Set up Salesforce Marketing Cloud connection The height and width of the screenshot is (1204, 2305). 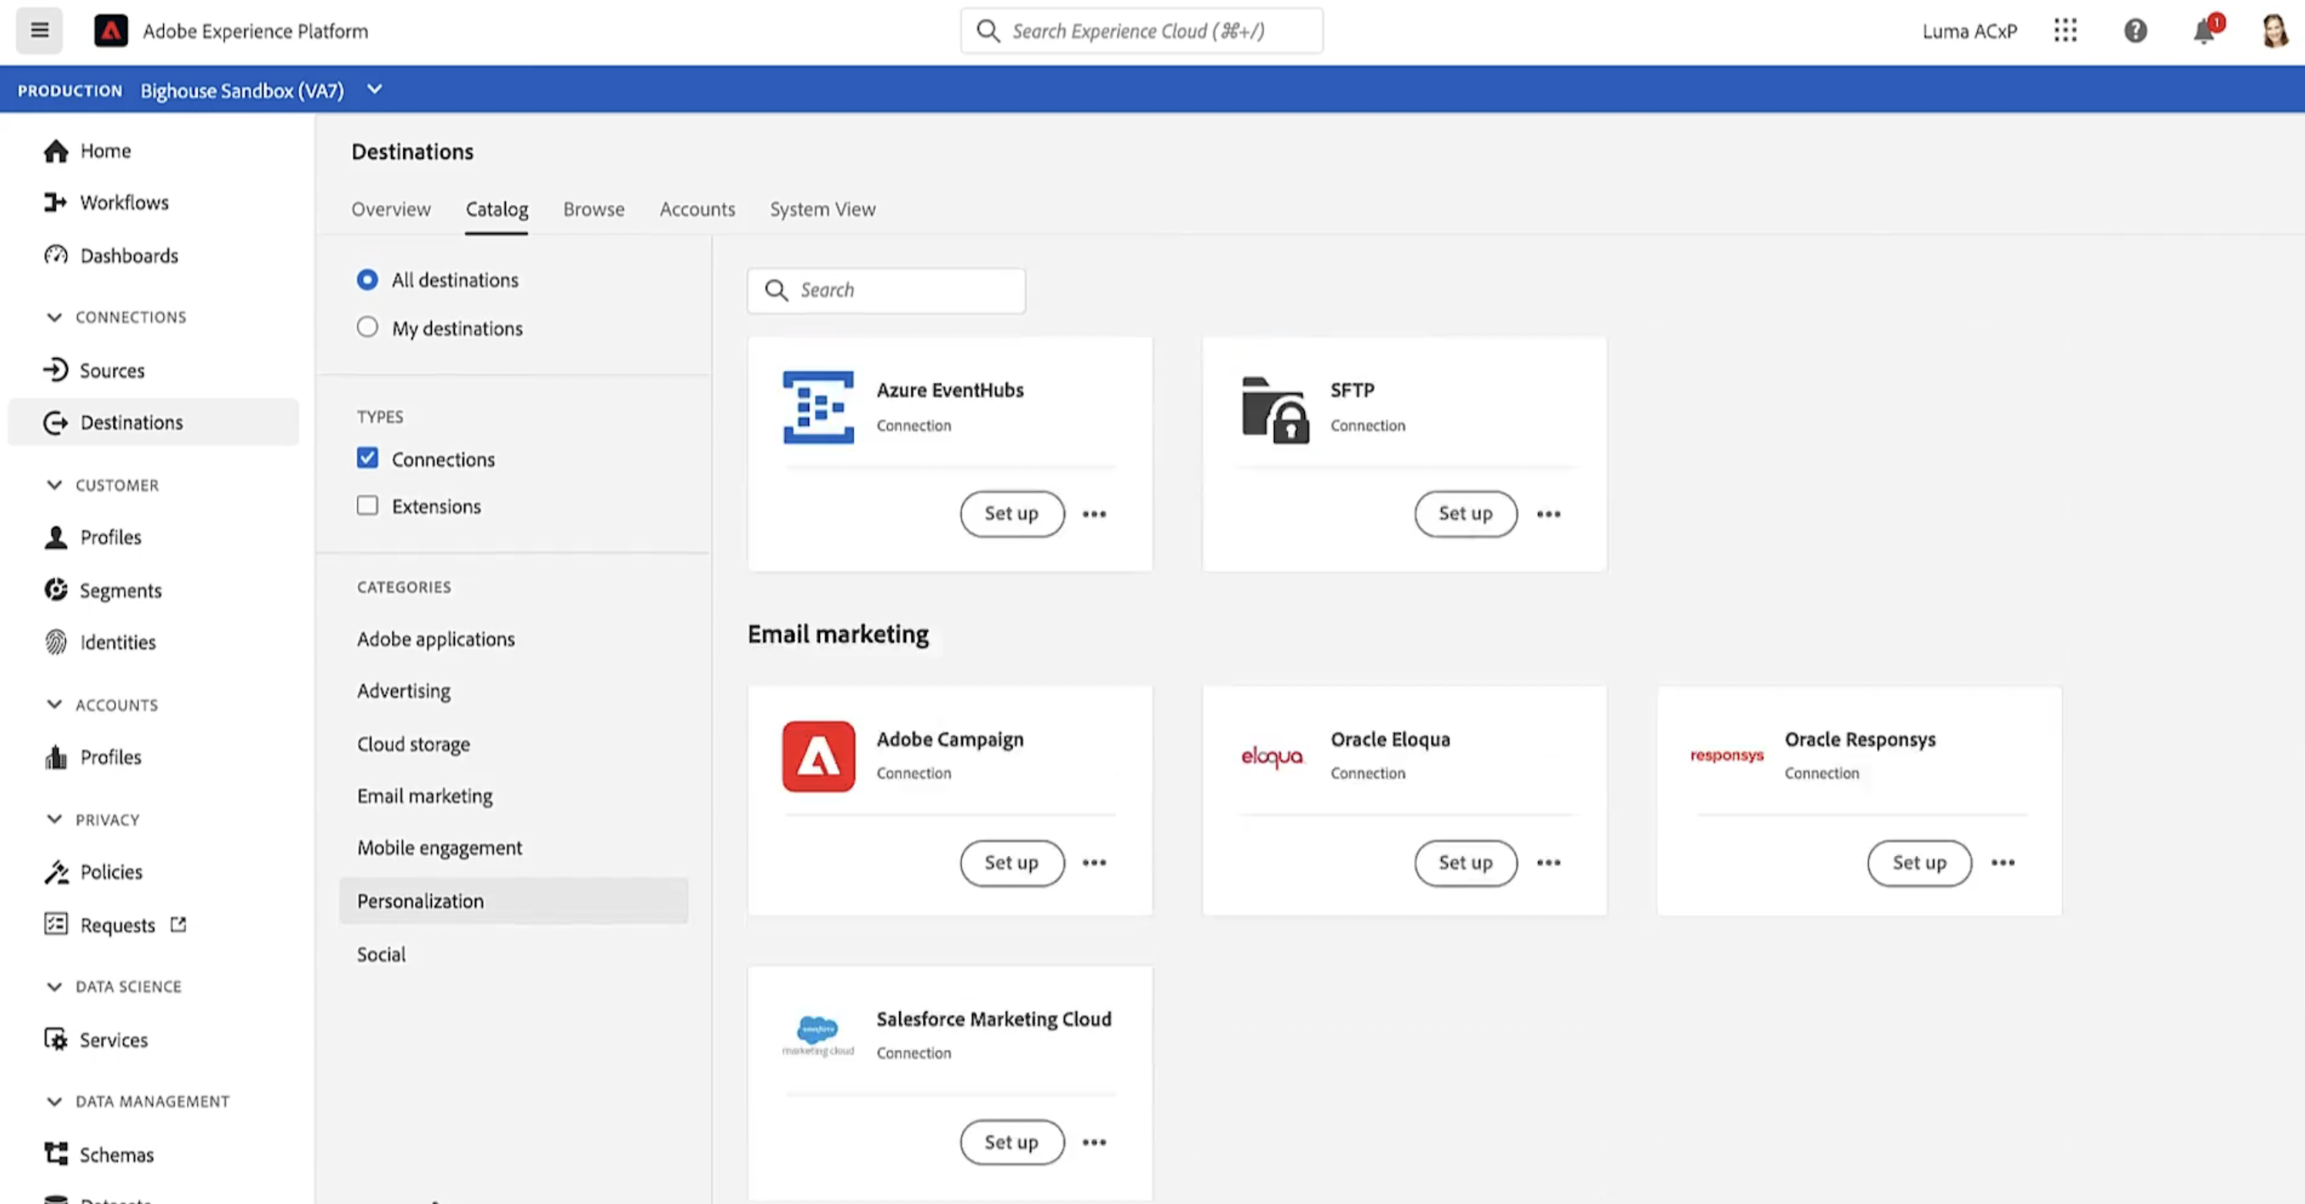[x=1012, y=1142]
